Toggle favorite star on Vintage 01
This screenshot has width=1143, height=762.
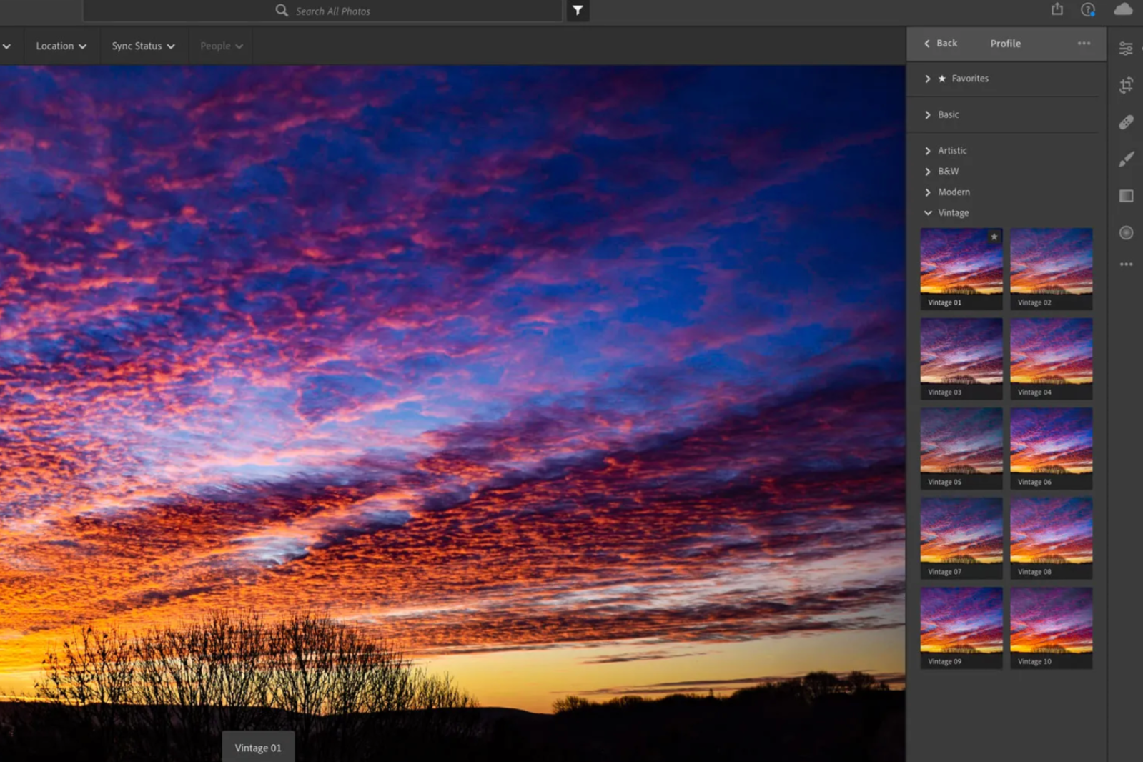click(x=994, y=237)
